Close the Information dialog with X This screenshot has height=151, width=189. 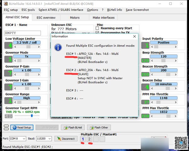click(135, 36)
